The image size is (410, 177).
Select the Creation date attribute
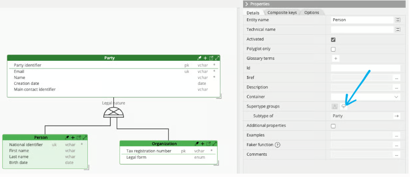coord(27,83)
